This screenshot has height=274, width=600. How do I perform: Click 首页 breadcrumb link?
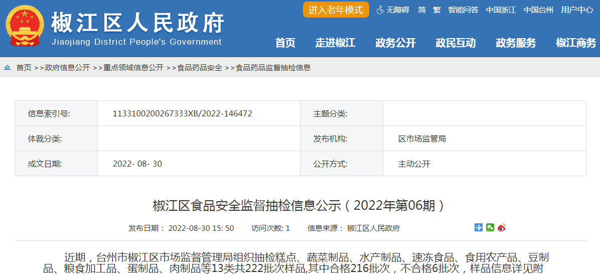point(24,68)
